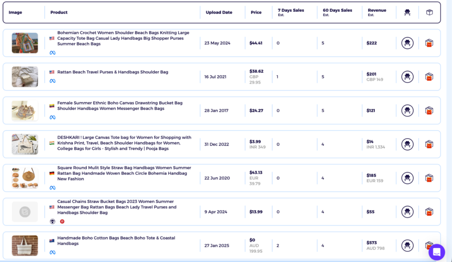Viewport: 452px width, 262px height.
Task: Click spy icon for Square Round Straw row
Action: pyautogui.click(x=407, y=178)
